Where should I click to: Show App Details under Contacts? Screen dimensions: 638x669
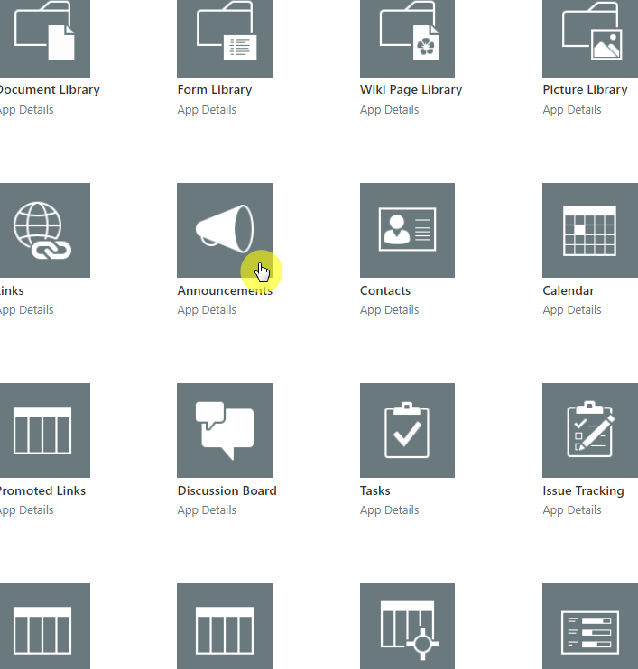pyautogui.click(x=390, y=310)
